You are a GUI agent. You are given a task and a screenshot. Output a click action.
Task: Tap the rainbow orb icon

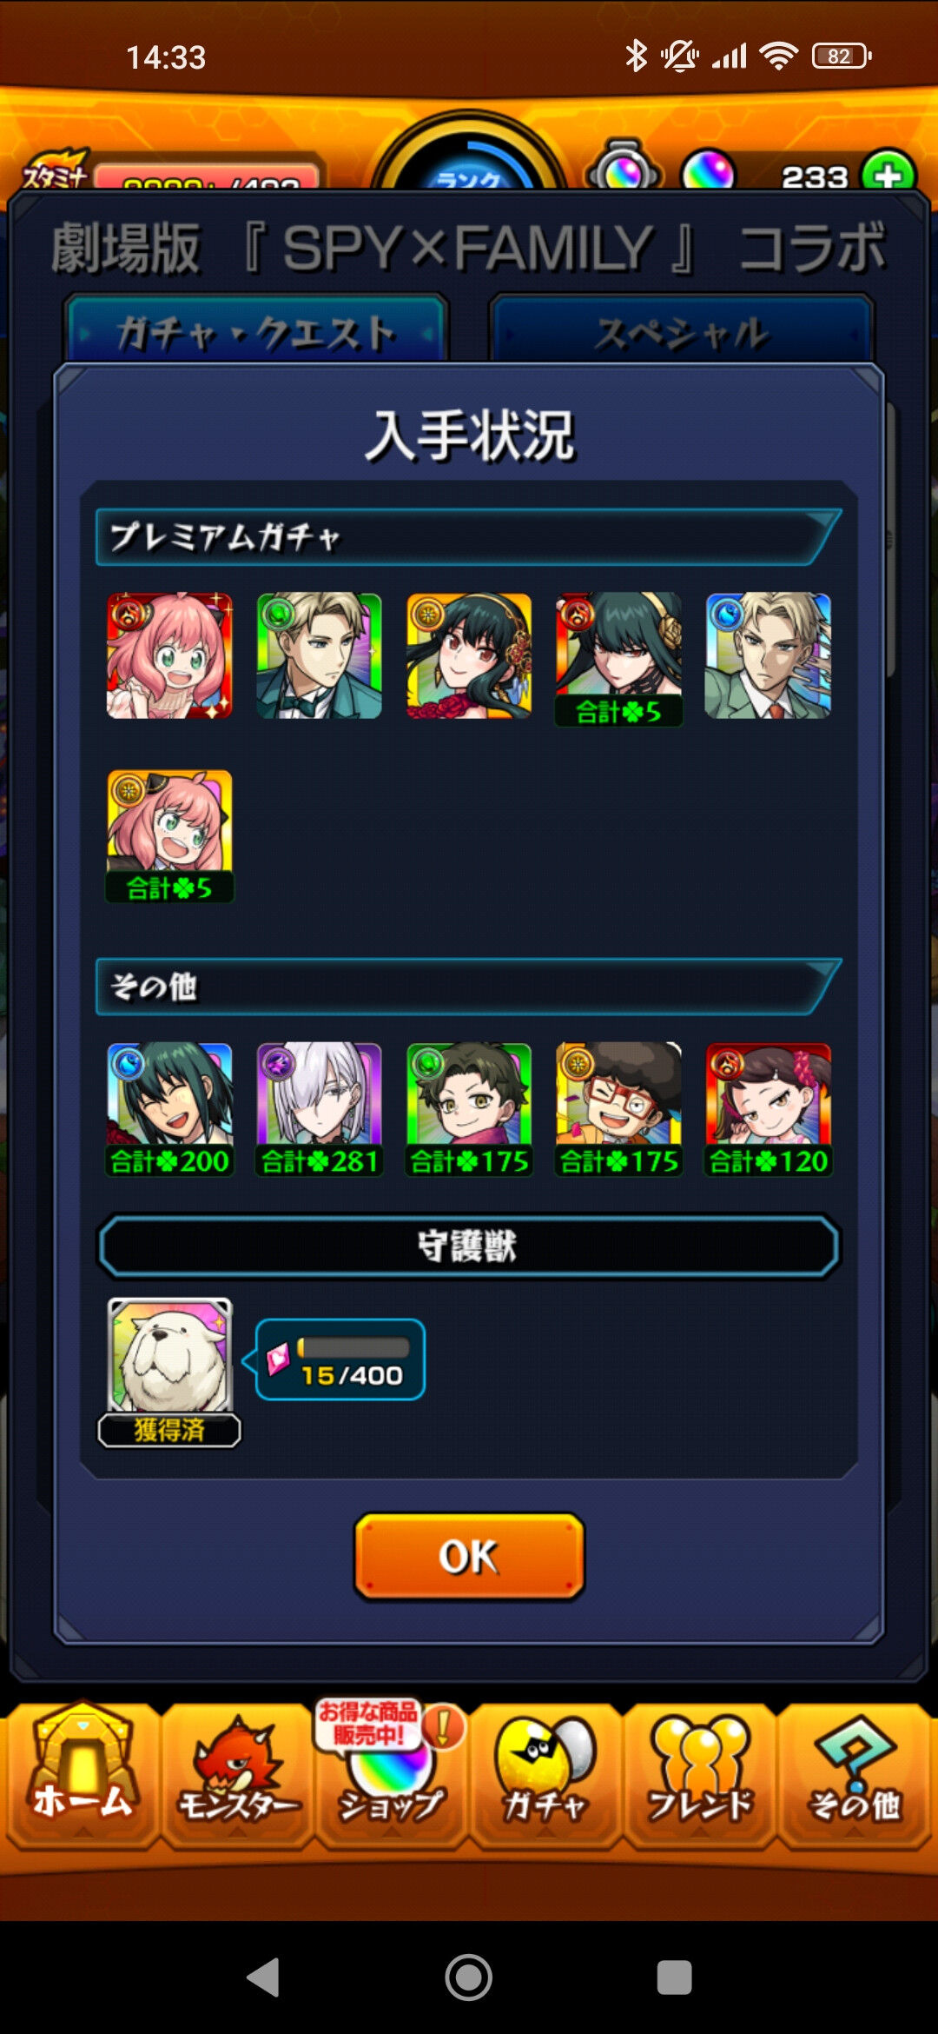click(709, 171)
